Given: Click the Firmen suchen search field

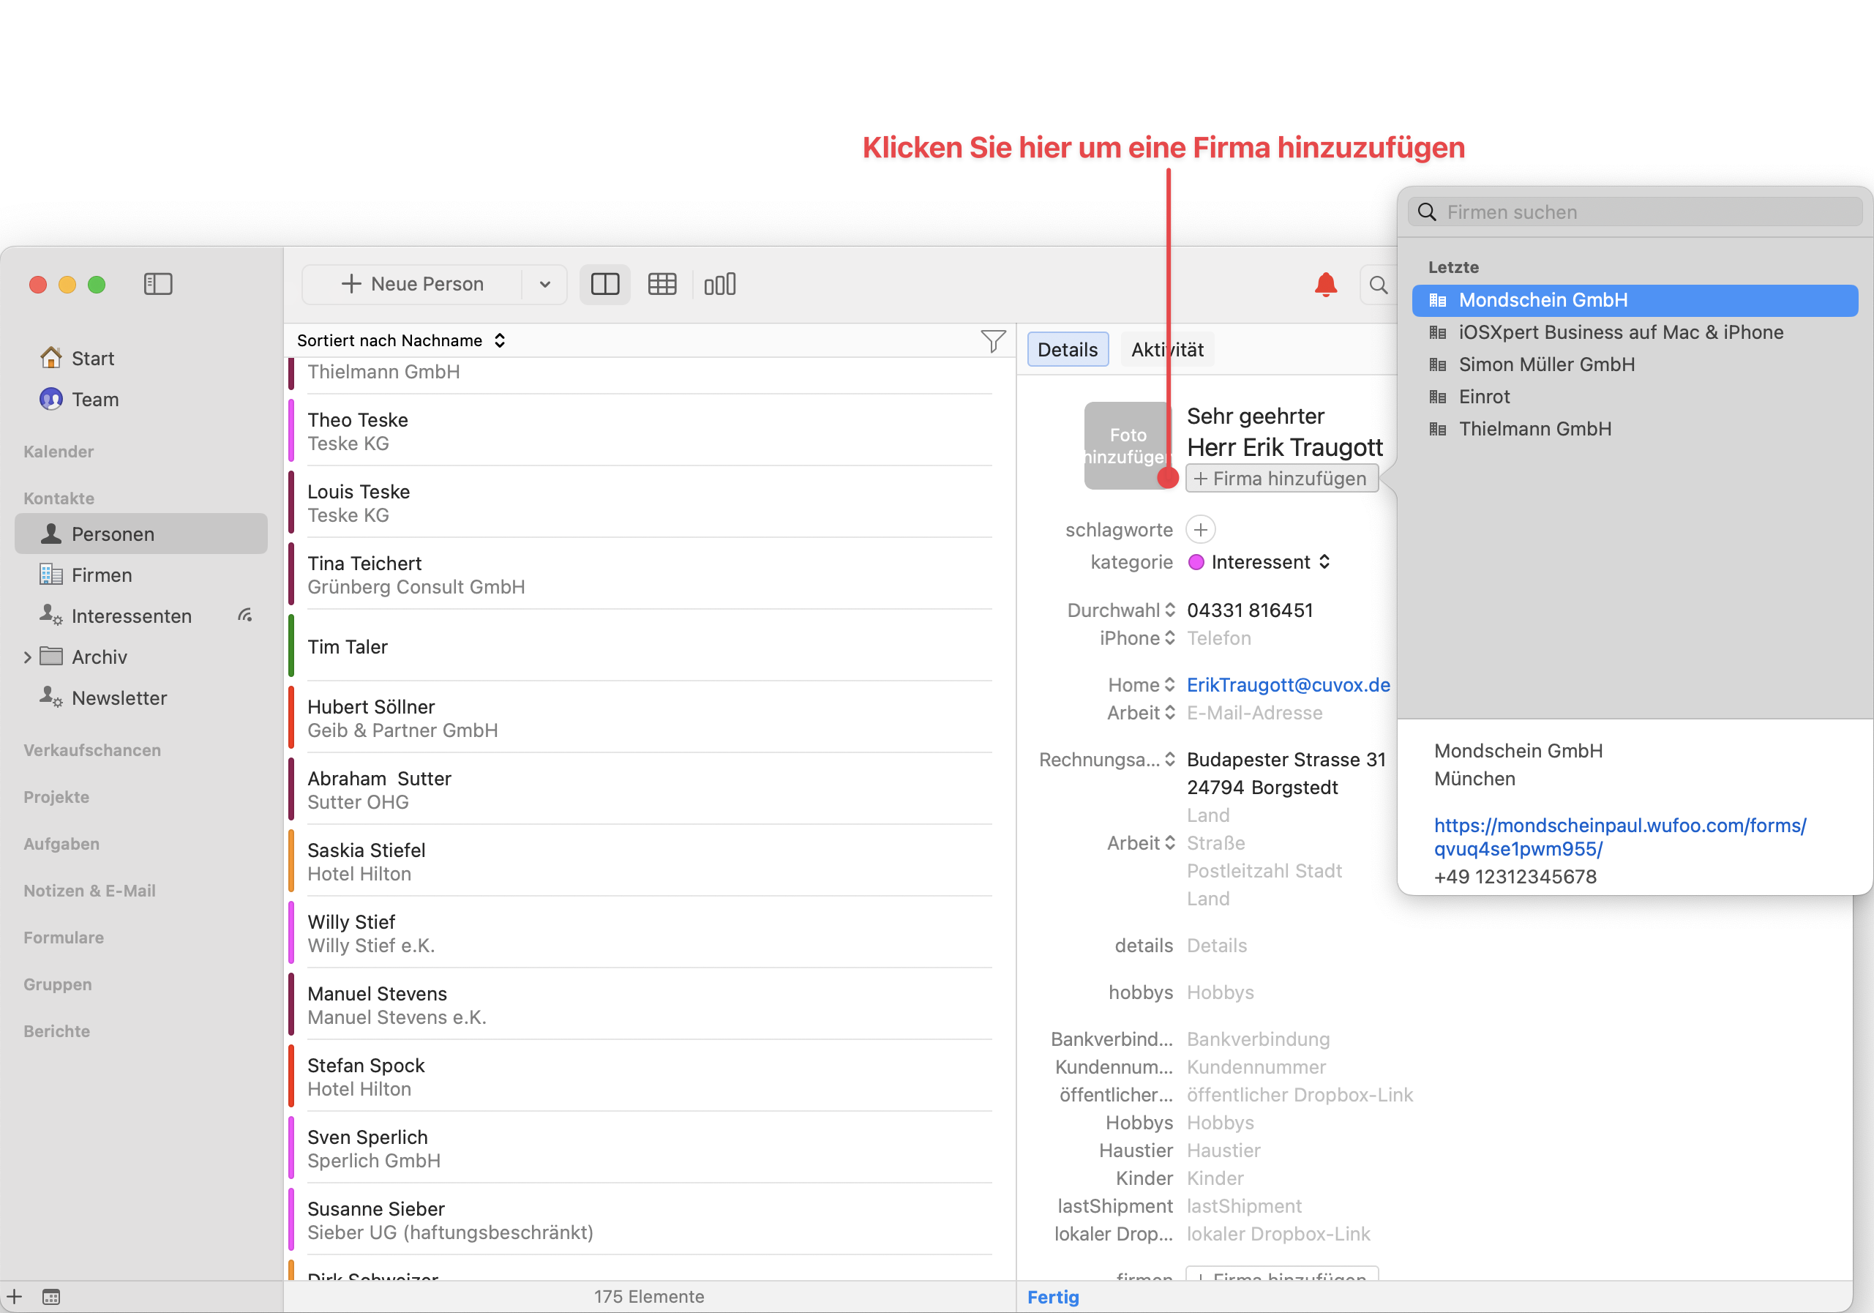Looking at the screenshot, I should tap(1635, 212).
